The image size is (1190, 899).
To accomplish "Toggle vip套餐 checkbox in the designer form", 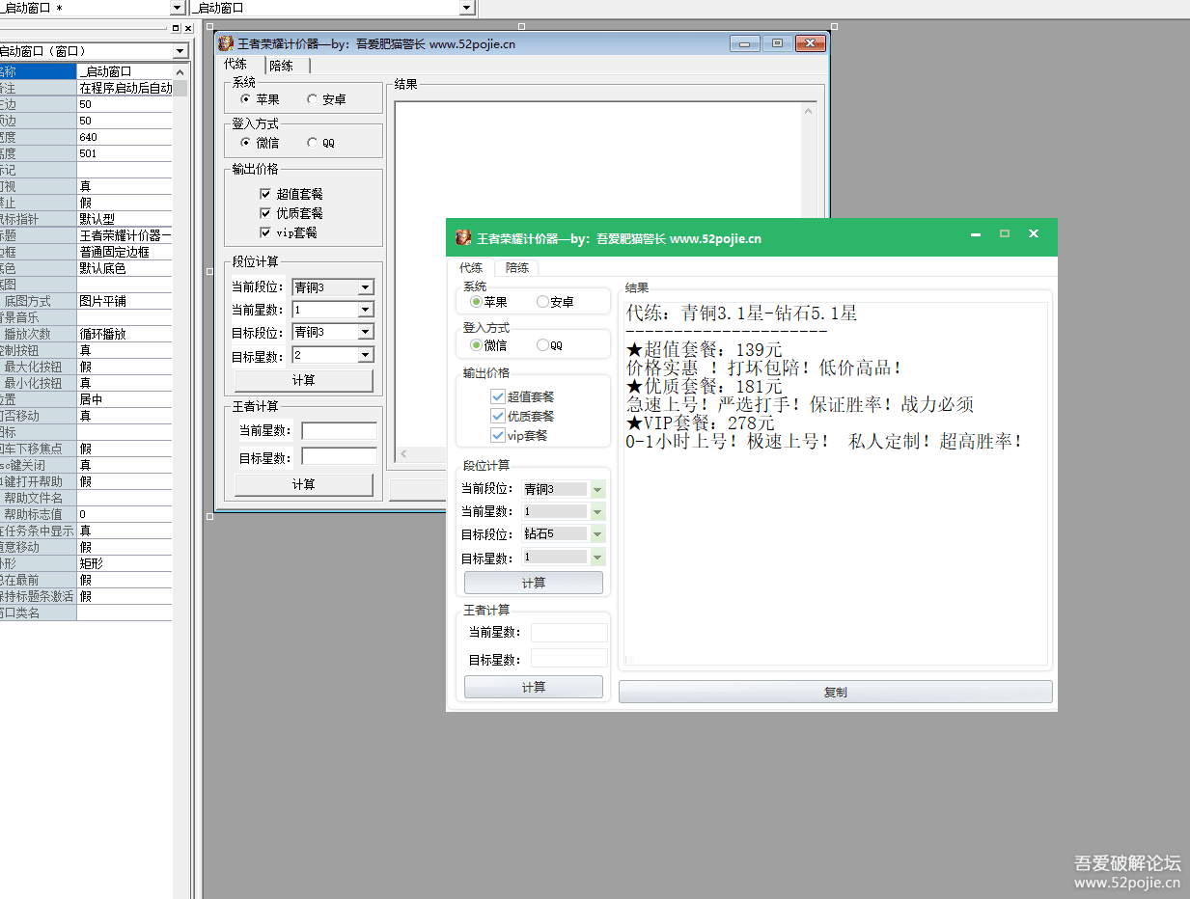I will point(289,232).
